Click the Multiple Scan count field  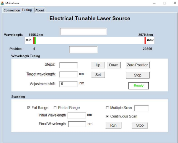[141, 108]
